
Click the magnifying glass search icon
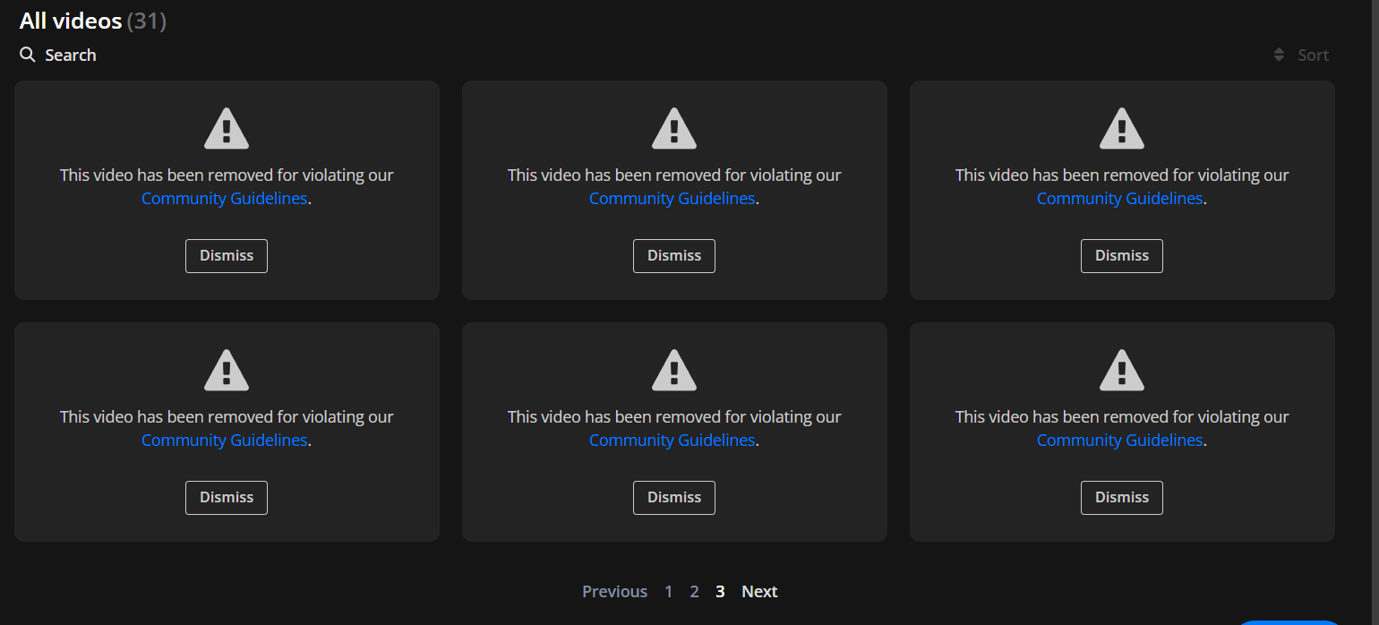click(x=27, y=56)
